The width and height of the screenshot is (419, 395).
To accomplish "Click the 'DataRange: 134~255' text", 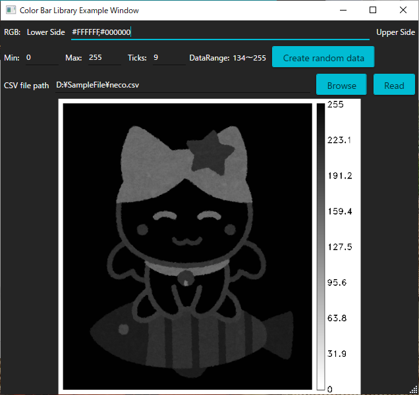I will point(227,58).
